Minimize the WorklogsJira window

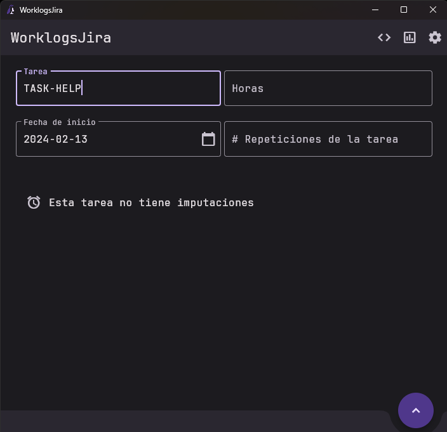point(375,10)
